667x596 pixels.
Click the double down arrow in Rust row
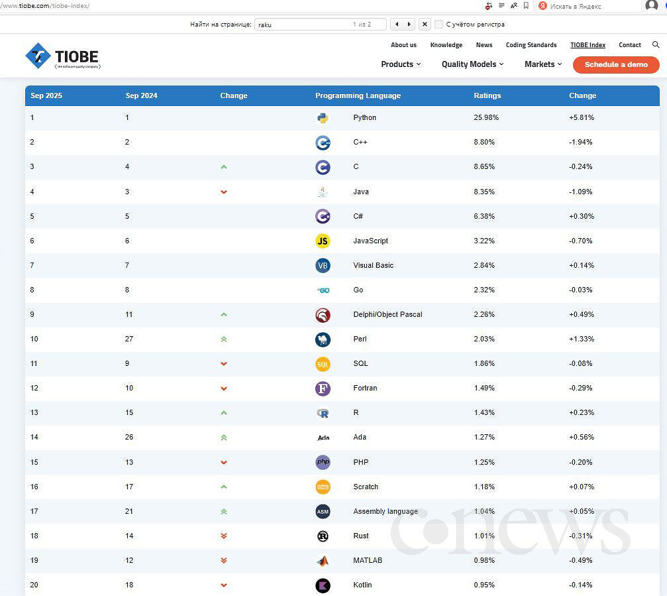[x=224, y=536]
